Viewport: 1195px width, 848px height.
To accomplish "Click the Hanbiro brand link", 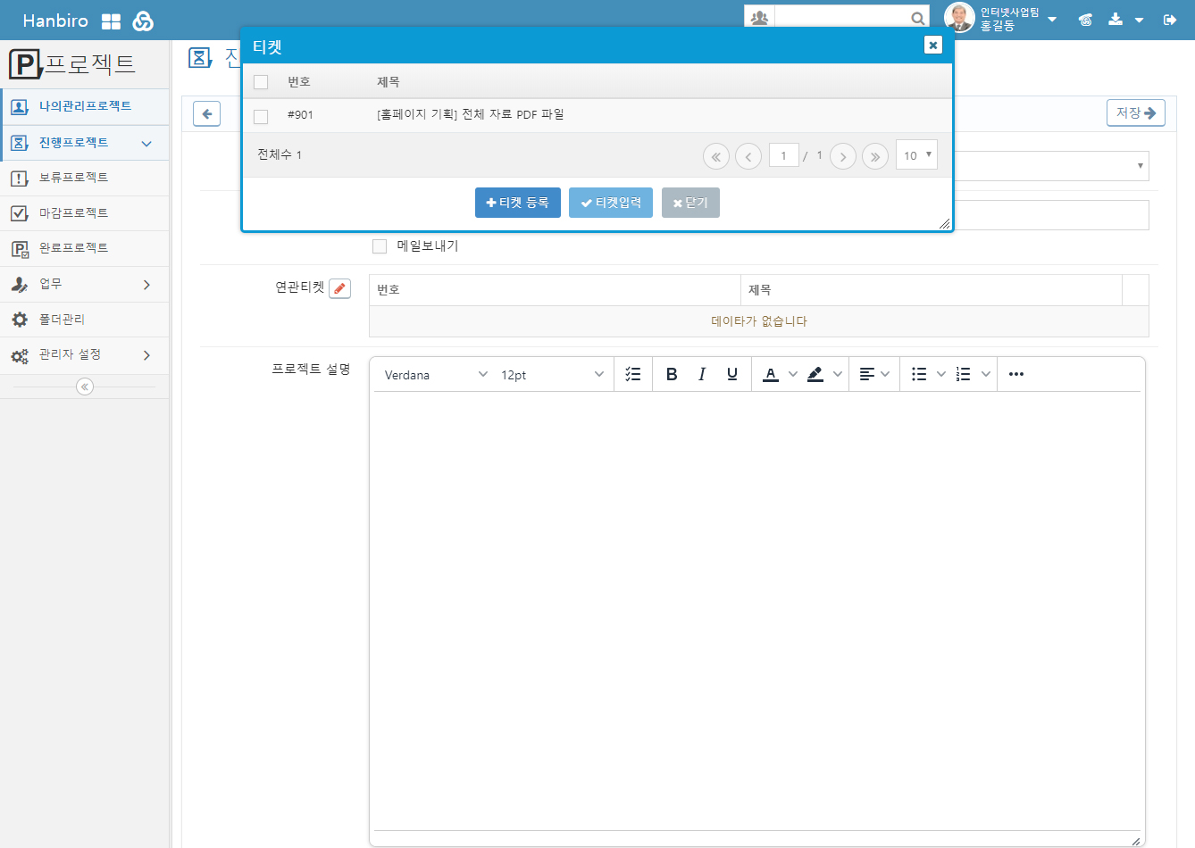I will click(55, 21).
